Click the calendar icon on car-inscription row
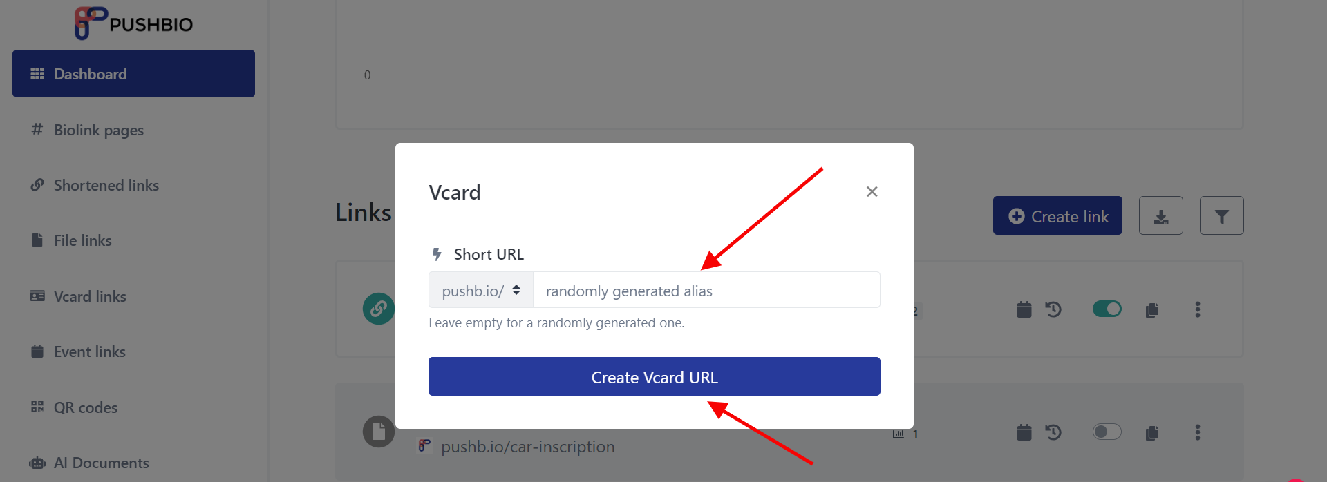The height and width of the screenshot is (482, 1327). click(x=1024, y=432)
